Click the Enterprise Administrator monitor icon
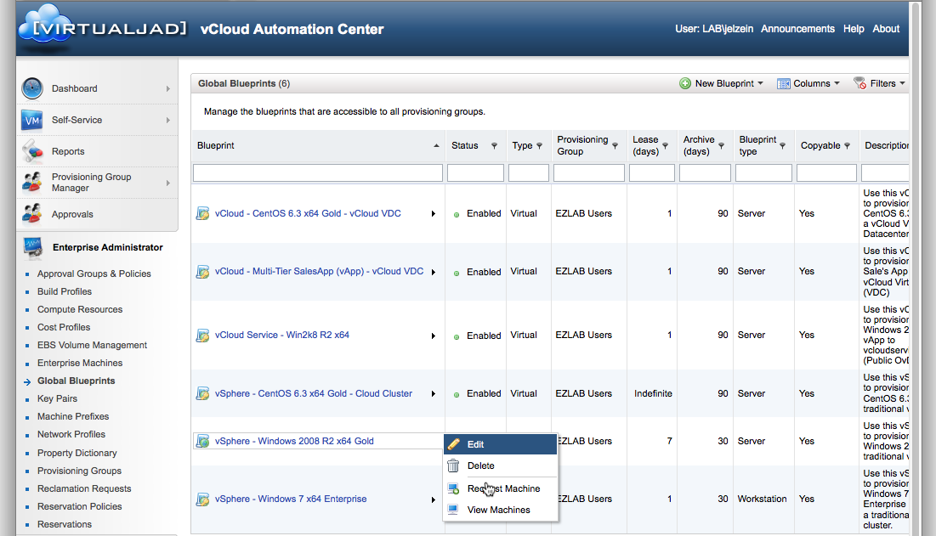This screenshot has height=536, width=936. [x=32, y=247]
